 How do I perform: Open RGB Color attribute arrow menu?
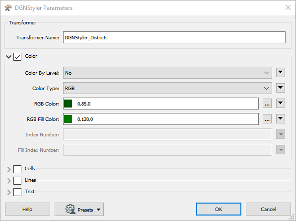coord(281,104)
